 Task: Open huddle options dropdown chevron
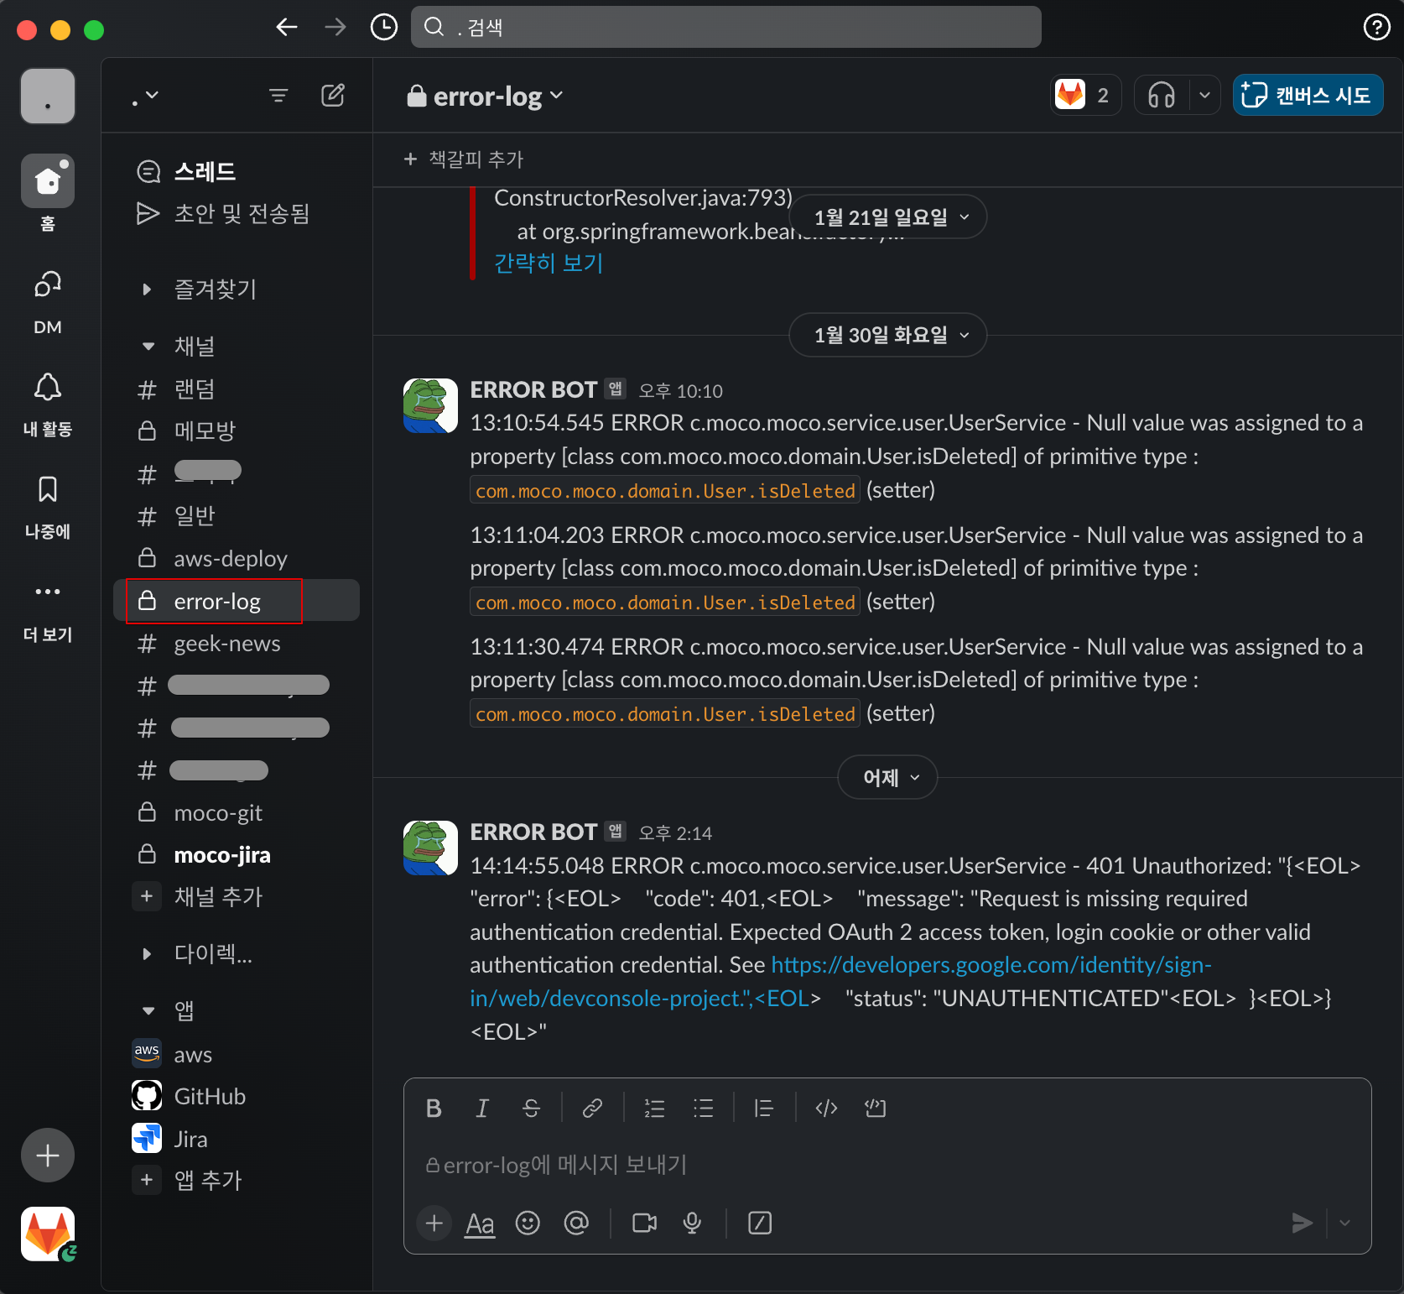1205,95
